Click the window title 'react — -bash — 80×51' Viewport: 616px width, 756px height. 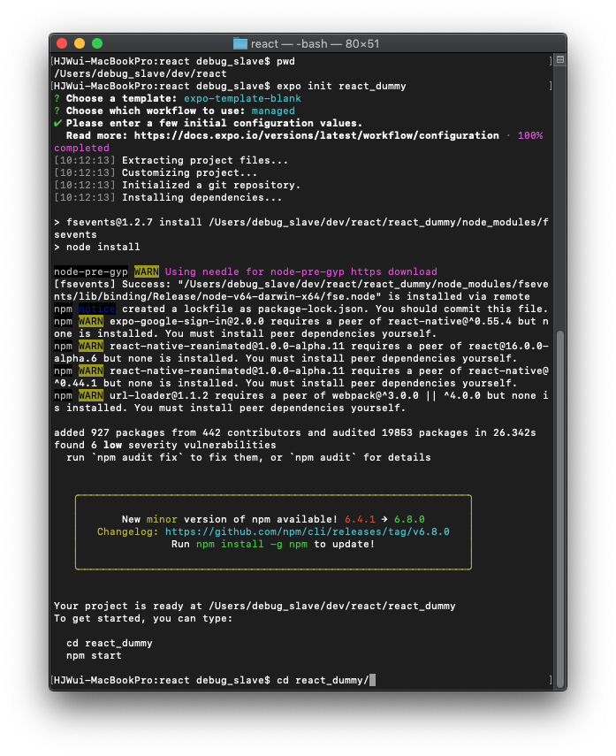(315, 44)
